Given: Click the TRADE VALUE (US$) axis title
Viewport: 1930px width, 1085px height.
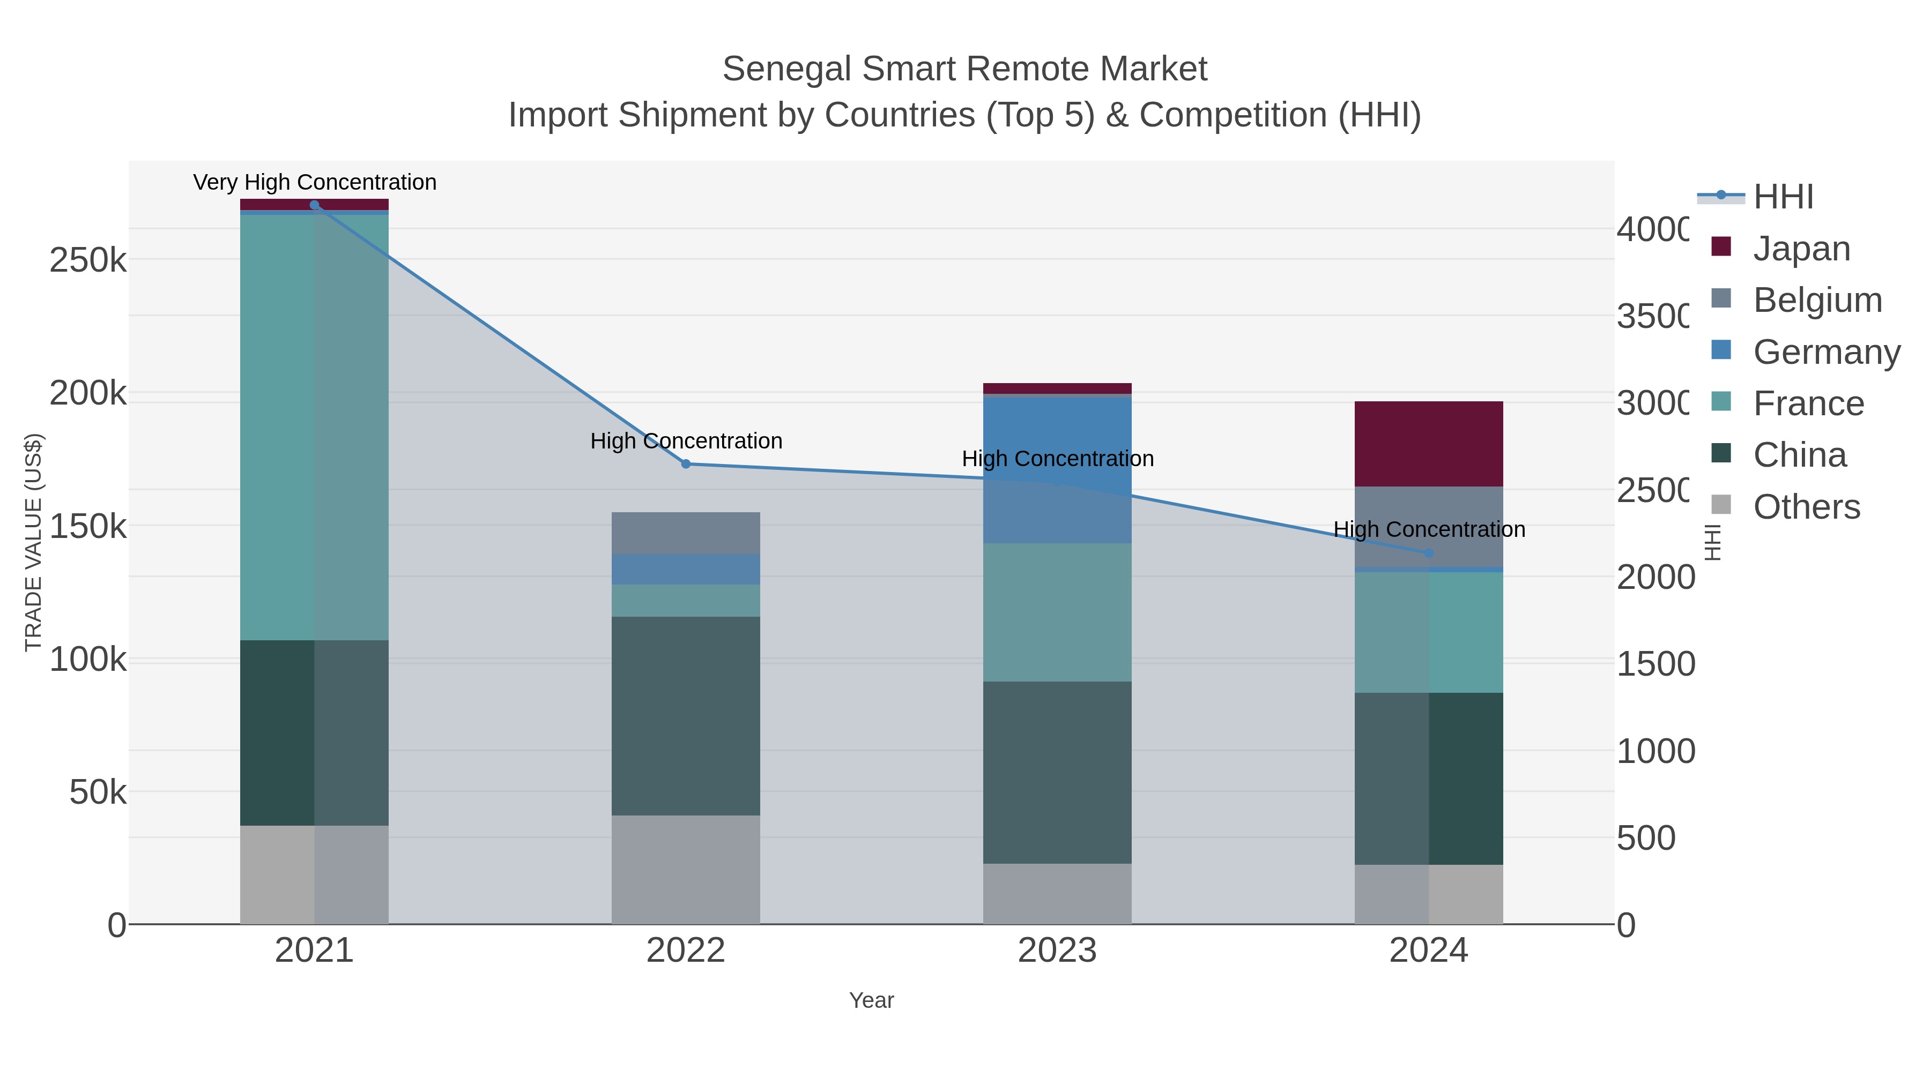Looking at the screenshot, I should [x=34, y=542].
